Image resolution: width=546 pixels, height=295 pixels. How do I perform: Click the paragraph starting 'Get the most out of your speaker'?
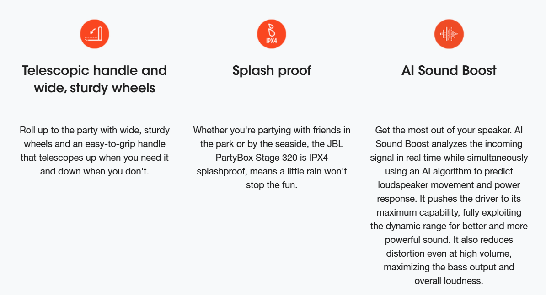[449, 205]
